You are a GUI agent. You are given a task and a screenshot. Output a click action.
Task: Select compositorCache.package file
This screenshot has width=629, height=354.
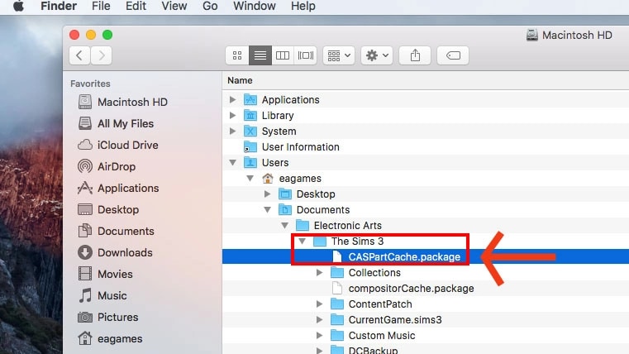pyautogui.click(x=411, y=289)
